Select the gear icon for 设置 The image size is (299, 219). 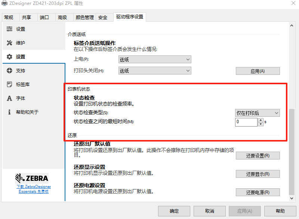(9, 57)
